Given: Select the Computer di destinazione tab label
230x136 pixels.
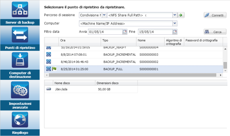Looking at the screenshot, I should (x=20, y=75).
